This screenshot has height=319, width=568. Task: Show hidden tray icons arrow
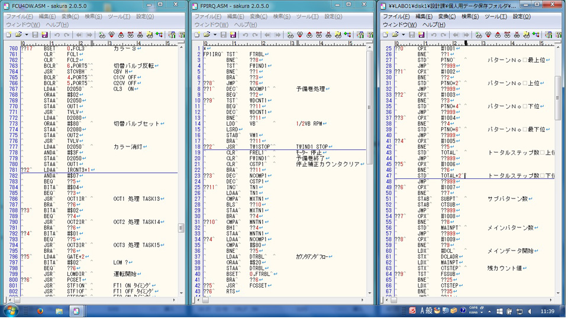(x=489, y=311)
